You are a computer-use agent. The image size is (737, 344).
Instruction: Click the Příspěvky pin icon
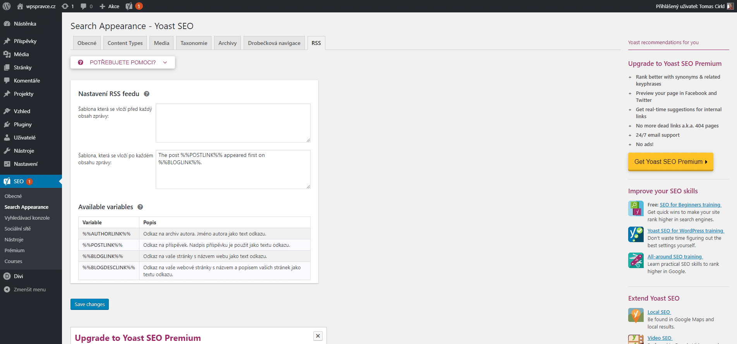coord(7,41)
